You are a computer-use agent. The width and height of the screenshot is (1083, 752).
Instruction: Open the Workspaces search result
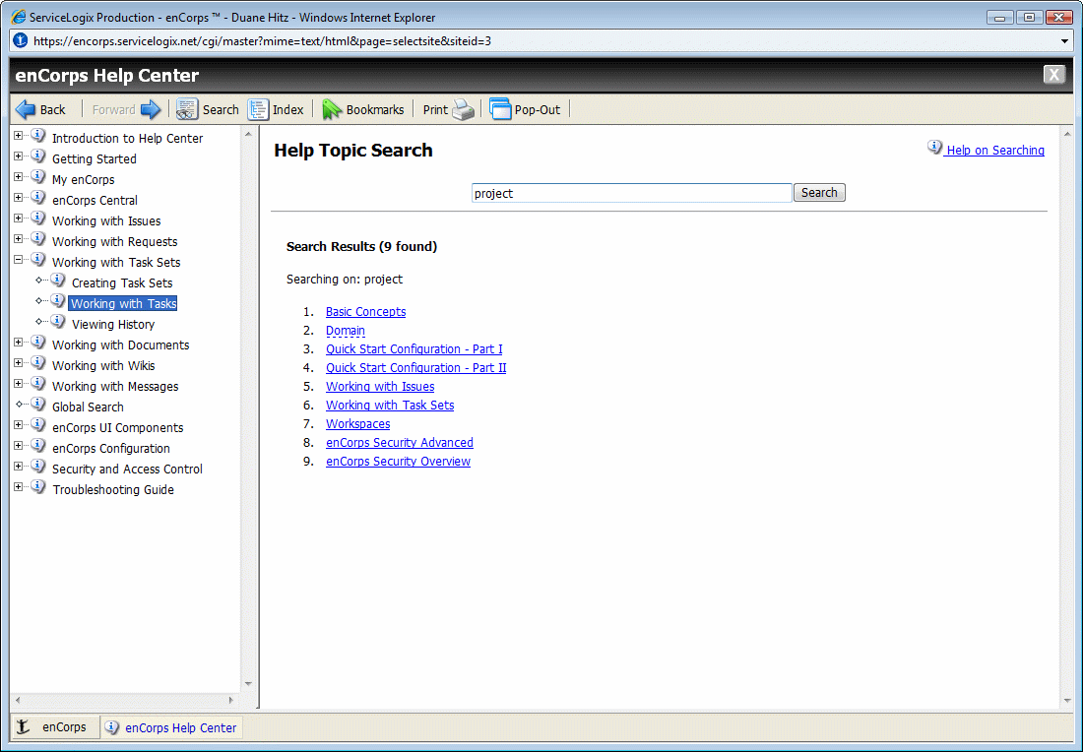click(357, 423)
